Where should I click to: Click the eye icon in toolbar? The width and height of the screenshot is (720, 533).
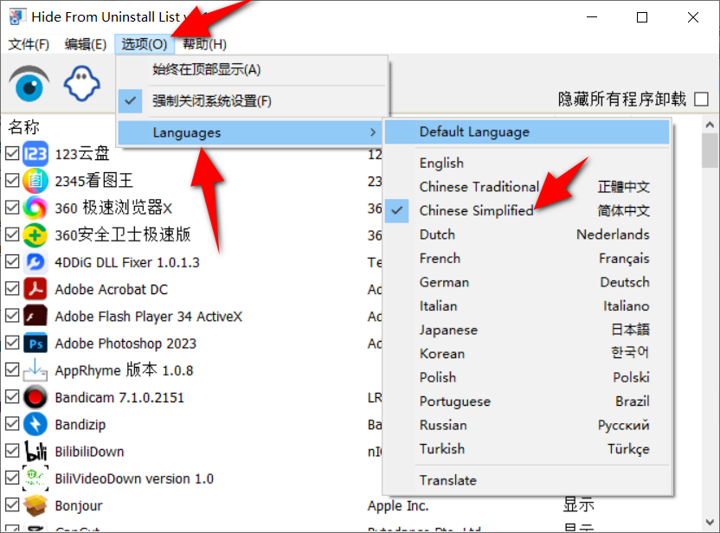[x=29, y=84]
